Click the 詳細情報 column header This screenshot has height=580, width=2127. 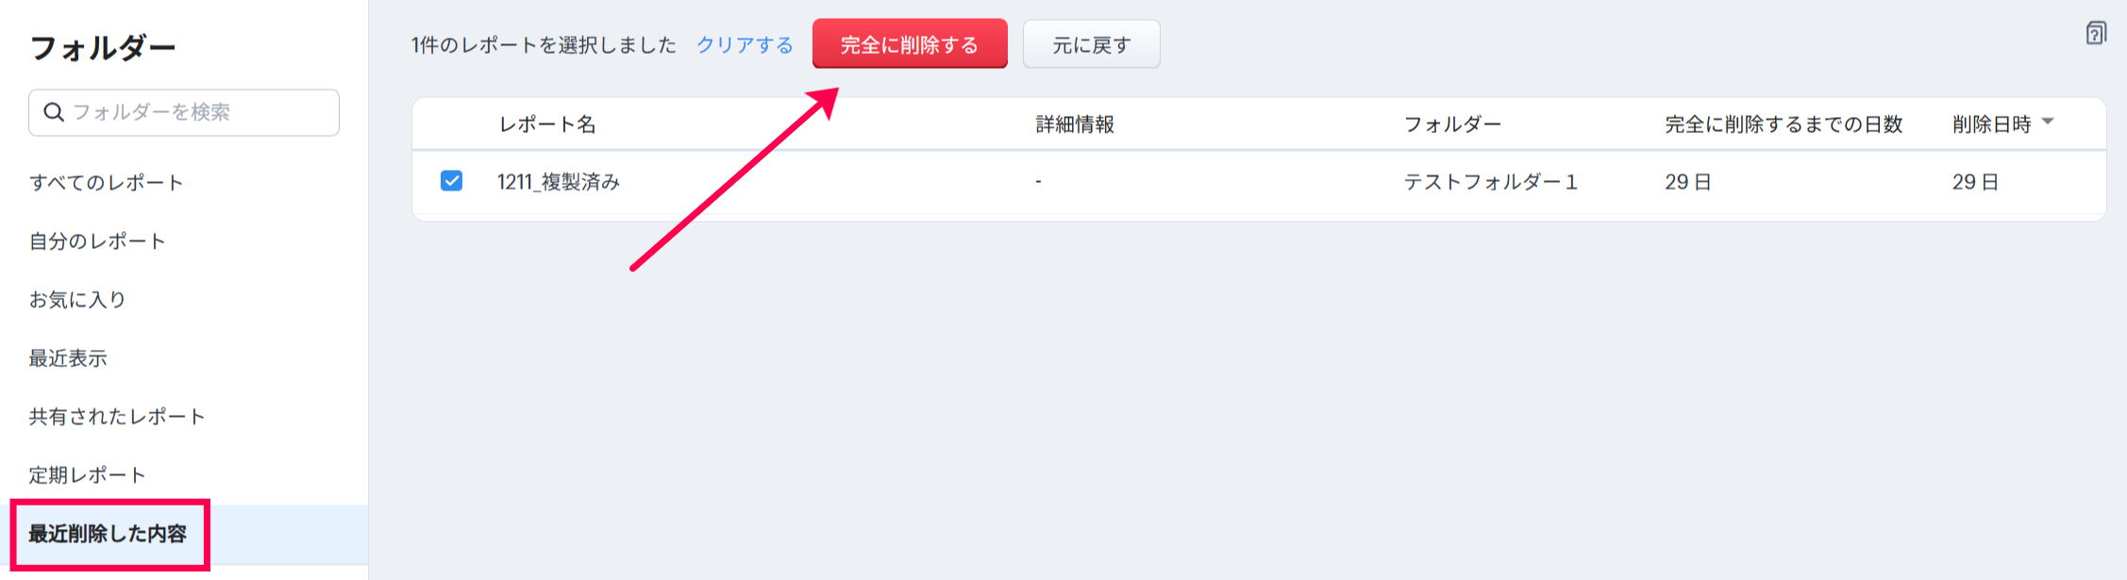(1075, 124)
